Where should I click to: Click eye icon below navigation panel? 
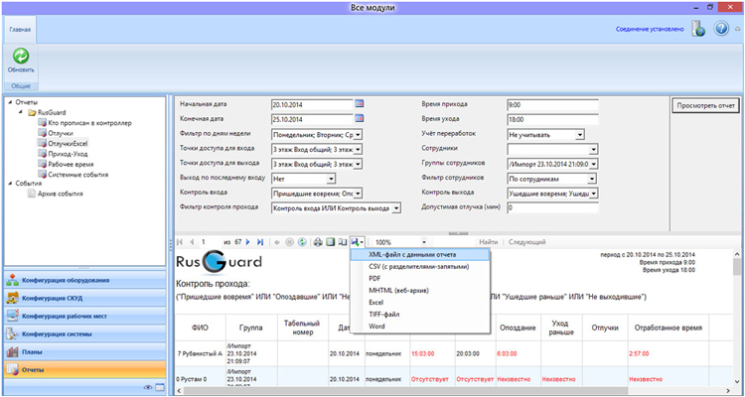(148, 388)
